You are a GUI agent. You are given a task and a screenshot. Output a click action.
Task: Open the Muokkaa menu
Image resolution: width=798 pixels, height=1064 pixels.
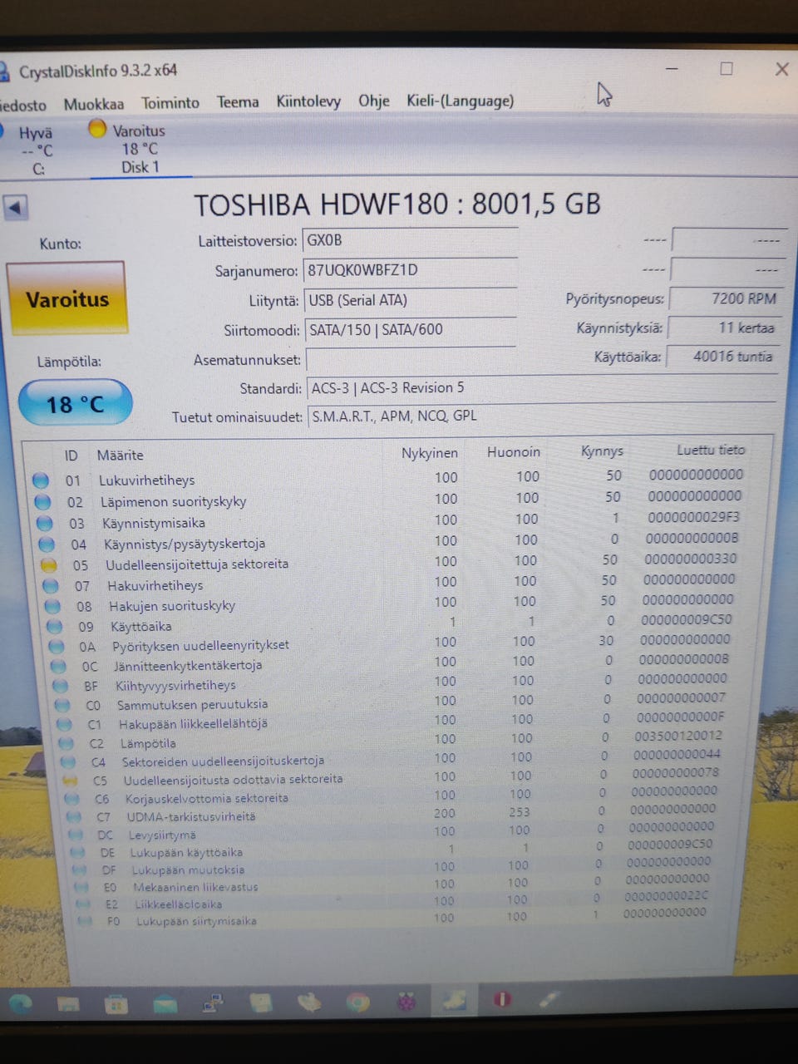(x=94, y=104)
